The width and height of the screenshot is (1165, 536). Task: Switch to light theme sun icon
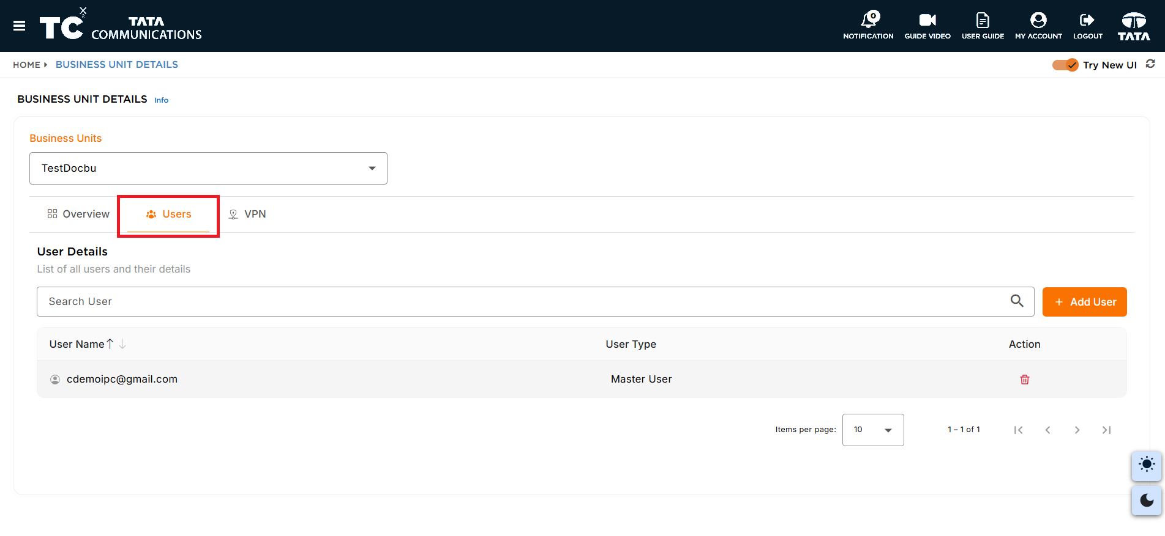click(1147, 465)
